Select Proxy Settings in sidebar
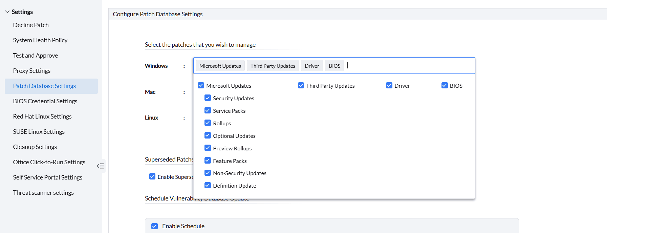This screenshot has width=649, height=233. click(x=32, y=71)
